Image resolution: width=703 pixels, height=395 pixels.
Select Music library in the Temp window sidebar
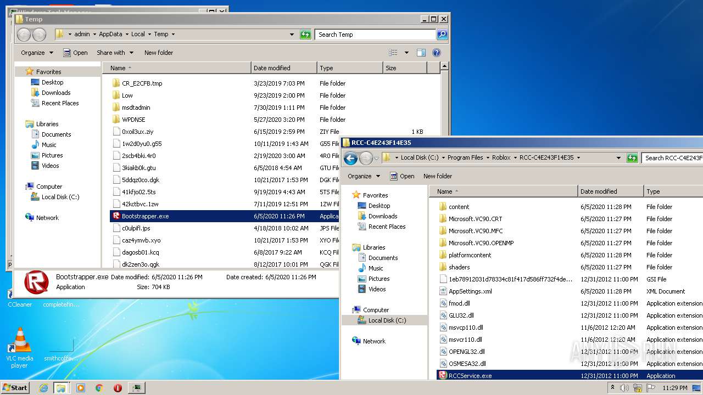[49, 145]
